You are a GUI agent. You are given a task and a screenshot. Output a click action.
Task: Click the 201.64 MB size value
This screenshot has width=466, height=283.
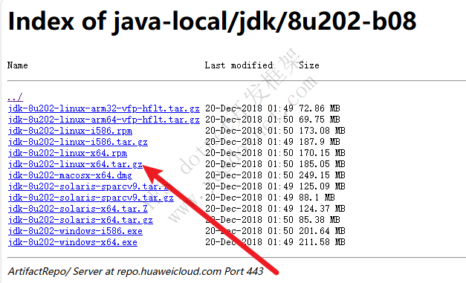(322, 231)
